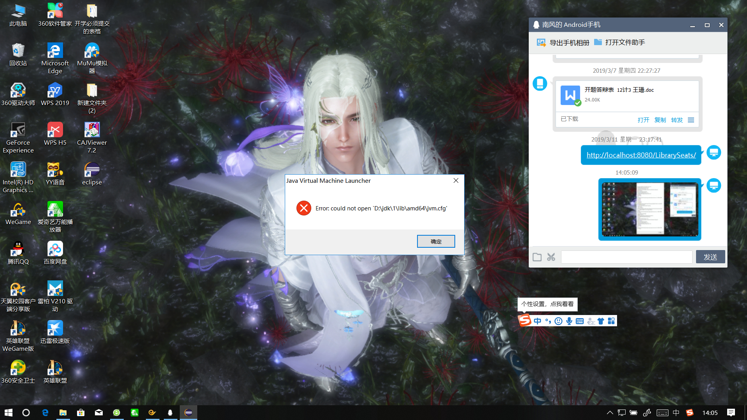Open File Explorer from the taskbar
This screenshot has height=420, width=747.
pyautogui.click(x=63, y=413)
